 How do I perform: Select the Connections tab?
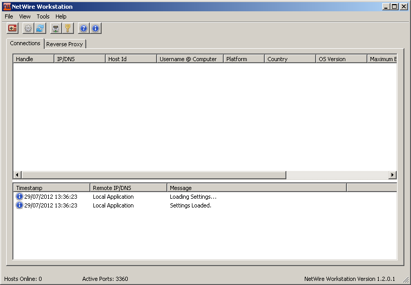point(25,43)
